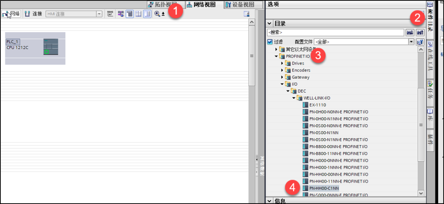Click the relations/address labels toolbar icon
The width and height of the screenshot is (444, 204).
coord(111,14)
